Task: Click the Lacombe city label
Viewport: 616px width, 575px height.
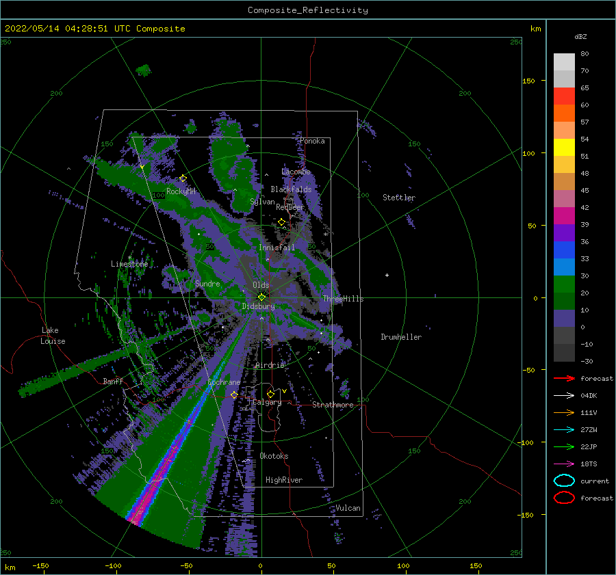Action: [x=296, y=172]
